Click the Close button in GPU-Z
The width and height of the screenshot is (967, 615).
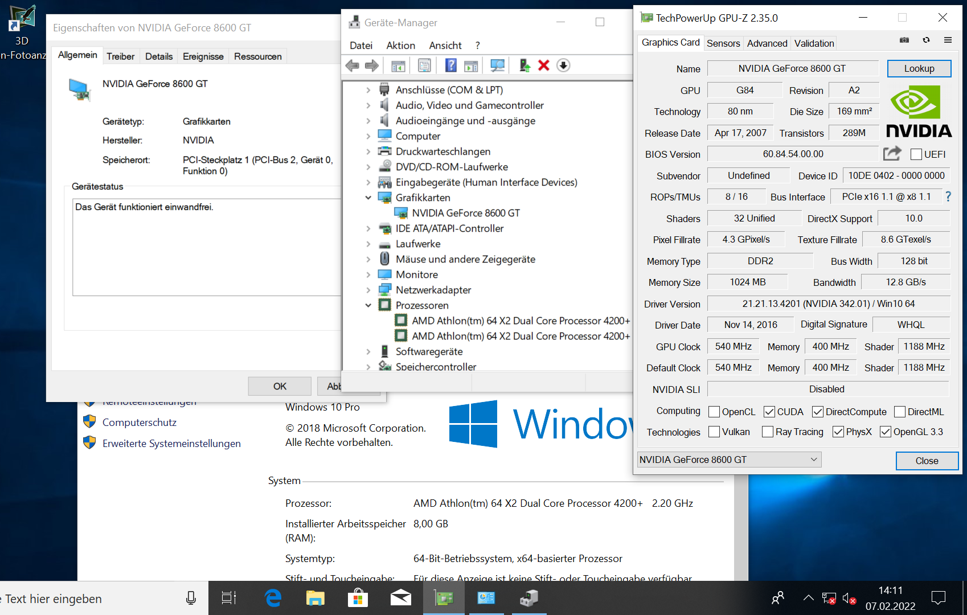927,461
